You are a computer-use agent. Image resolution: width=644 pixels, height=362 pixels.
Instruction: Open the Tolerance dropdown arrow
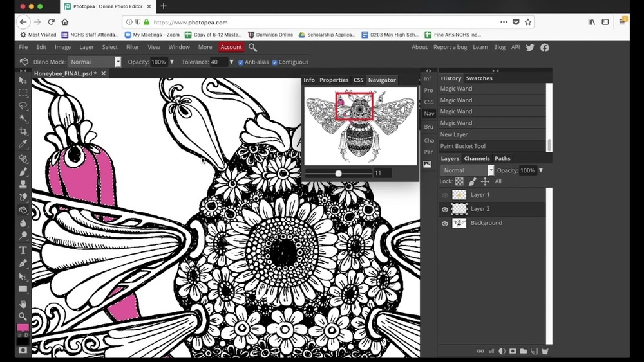[231, 62]
